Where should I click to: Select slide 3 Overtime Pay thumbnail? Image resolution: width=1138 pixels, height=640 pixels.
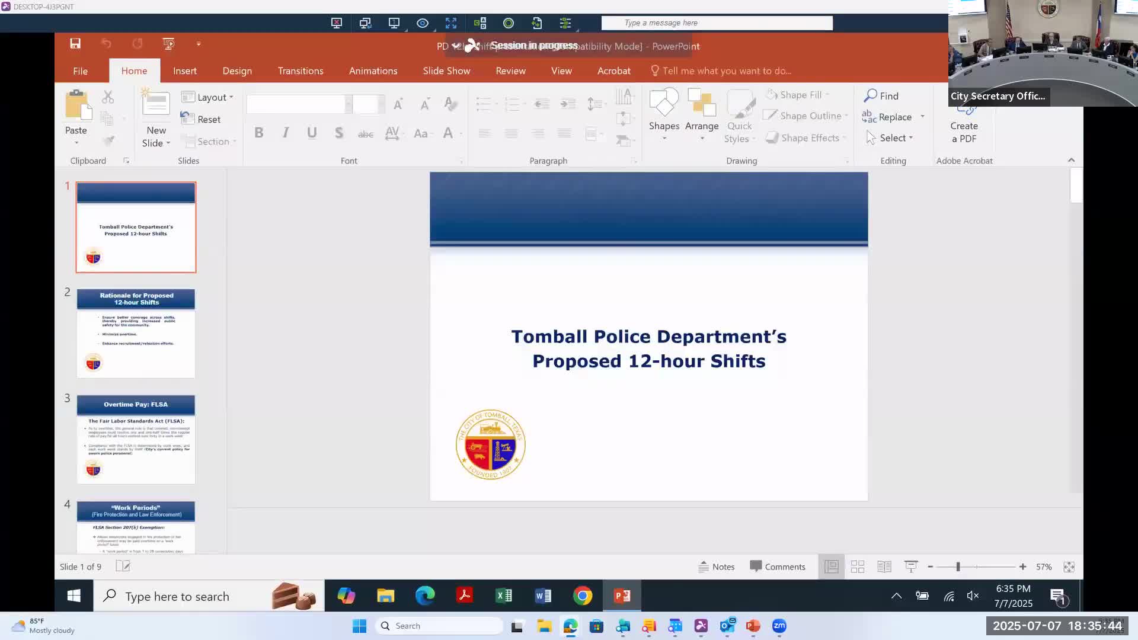[135, 440]
